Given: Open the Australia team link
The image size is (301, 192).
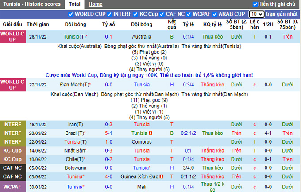Looking at the screenshot, I should (142, 37).
